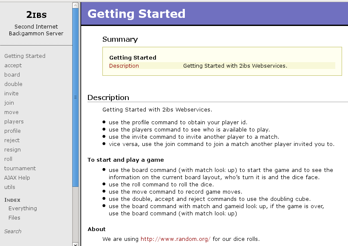Open AJAX Help in sidebar
Screen dimensions: 348x246
click(17, 177)
